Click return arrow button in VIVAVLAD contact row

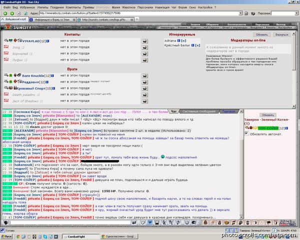[145, 41]
